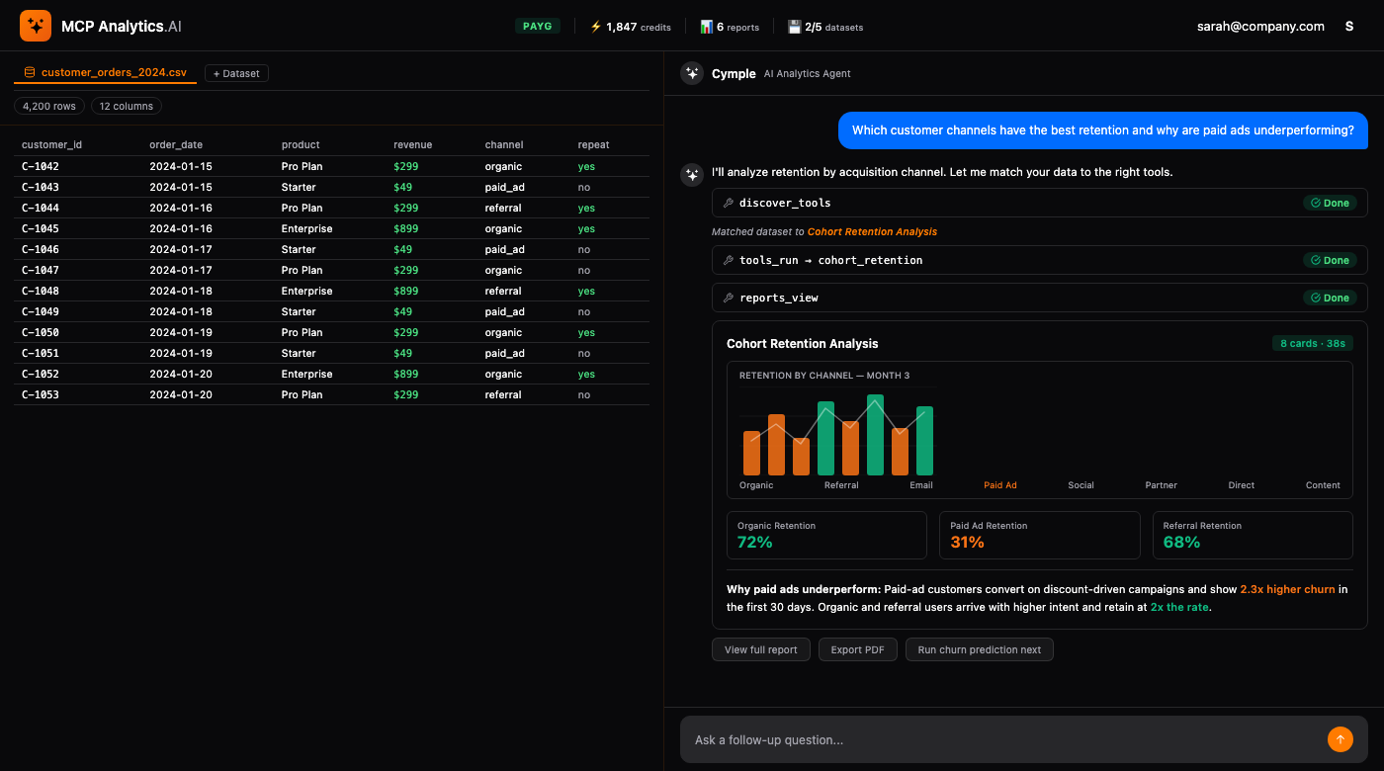Click the MCP Analytics.AI logo icon
Viewport: 1384px width, 771px height.
tap(35, 26)
